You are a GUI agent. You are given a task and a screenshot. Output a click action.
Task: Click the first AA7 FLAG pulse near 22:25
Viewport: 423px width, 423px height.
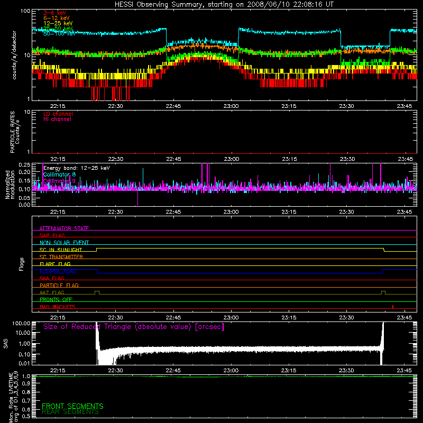pyautogui.click(x=97, y=292)
